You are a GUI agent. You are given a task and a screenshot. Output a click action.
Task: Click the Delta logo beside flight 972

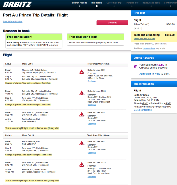(82, 72)
